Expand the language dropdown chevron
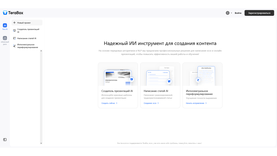Viewport: 277px width, 156px height. tap(232, 13)
